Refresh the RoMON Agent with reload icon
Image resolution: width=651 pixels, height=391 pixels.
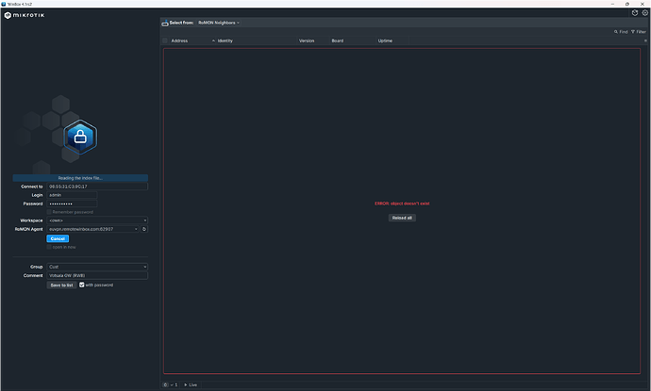tap(144, 229)
